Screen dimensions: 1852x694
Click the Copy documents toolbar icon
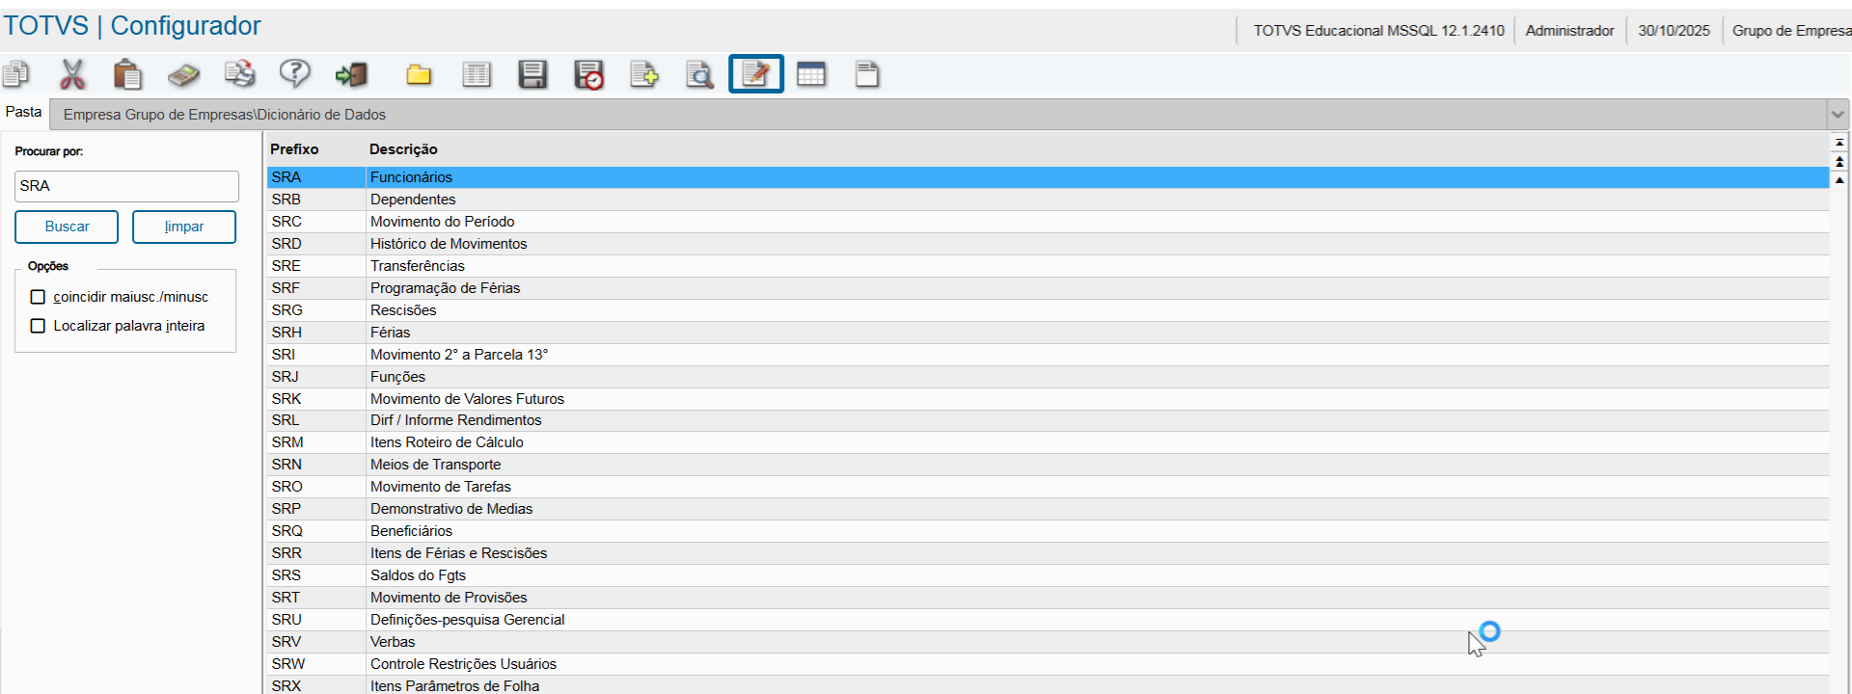(16, 74)
